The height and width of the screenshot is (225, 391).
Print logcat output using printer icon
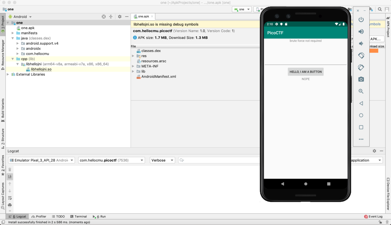pyautogui.click(x=10, y=205)
